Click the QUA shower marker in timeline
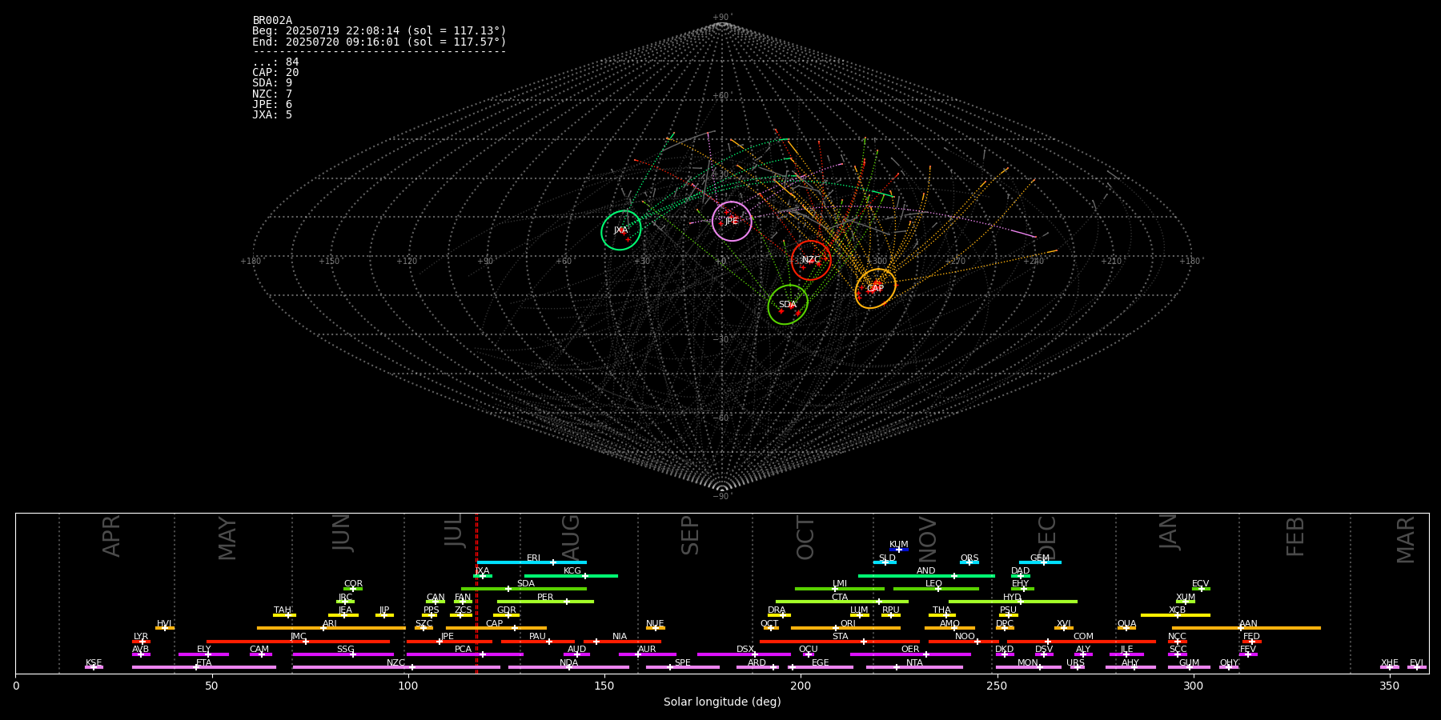The image size is (1441, 720). click(x=1126, y=628)
